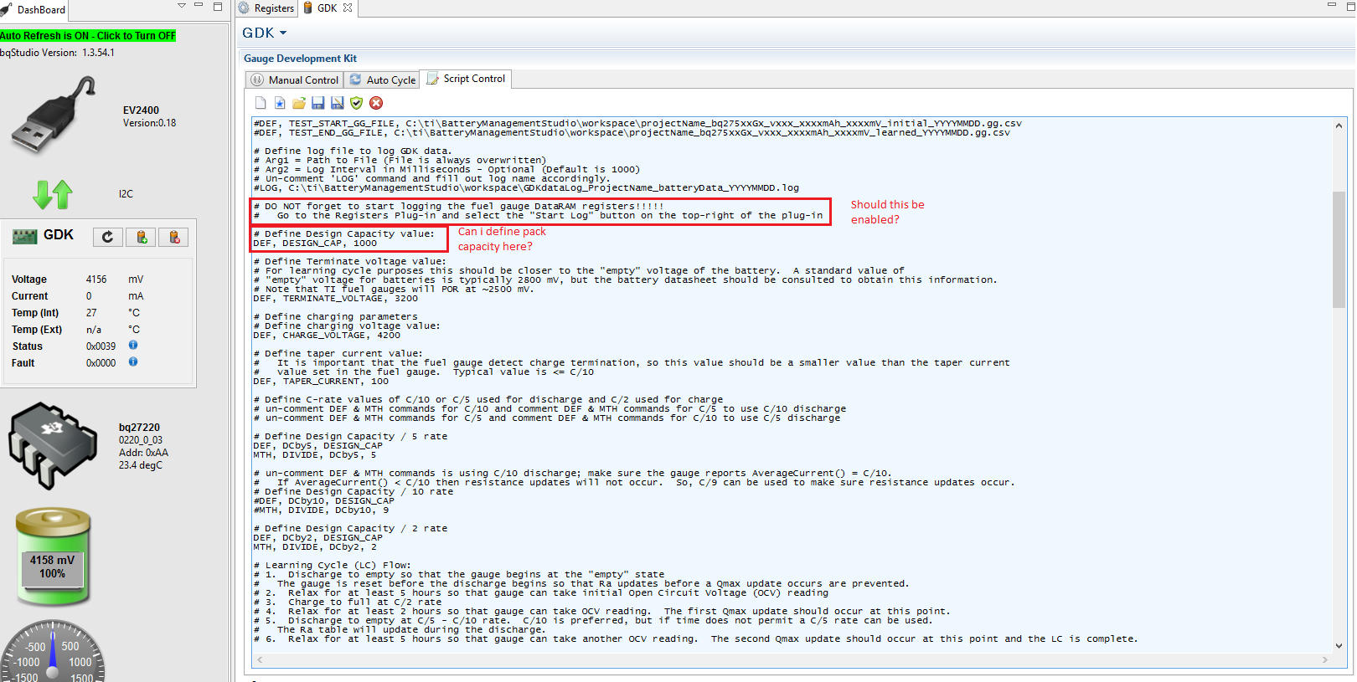Screen dimensions: 1357x682
Task: Minimize the DashBoard panel
Action: [x=199, y=5]
